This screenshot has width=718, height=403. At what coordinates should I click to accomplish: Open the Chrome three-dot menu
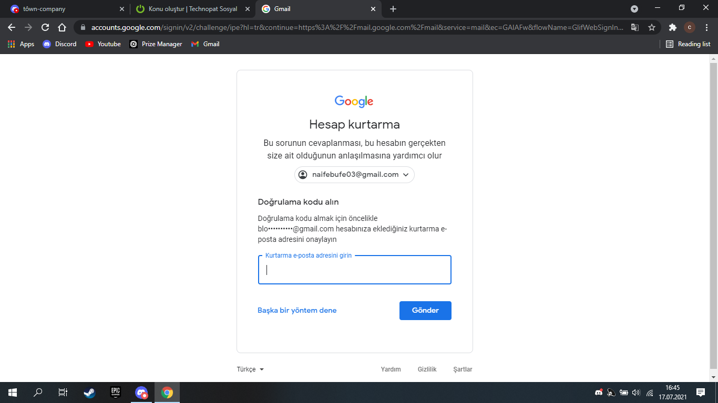tap(706, 27)
